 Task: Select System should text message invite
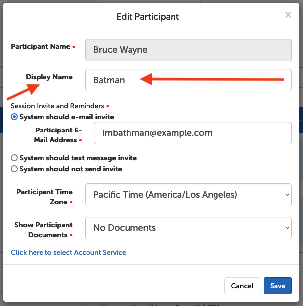[15, 158]
